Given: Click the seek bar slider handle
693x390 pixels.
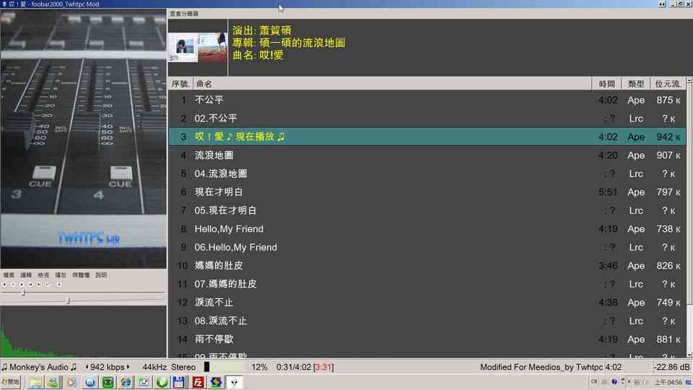Looking at the screenshot, I should point(23,292).
